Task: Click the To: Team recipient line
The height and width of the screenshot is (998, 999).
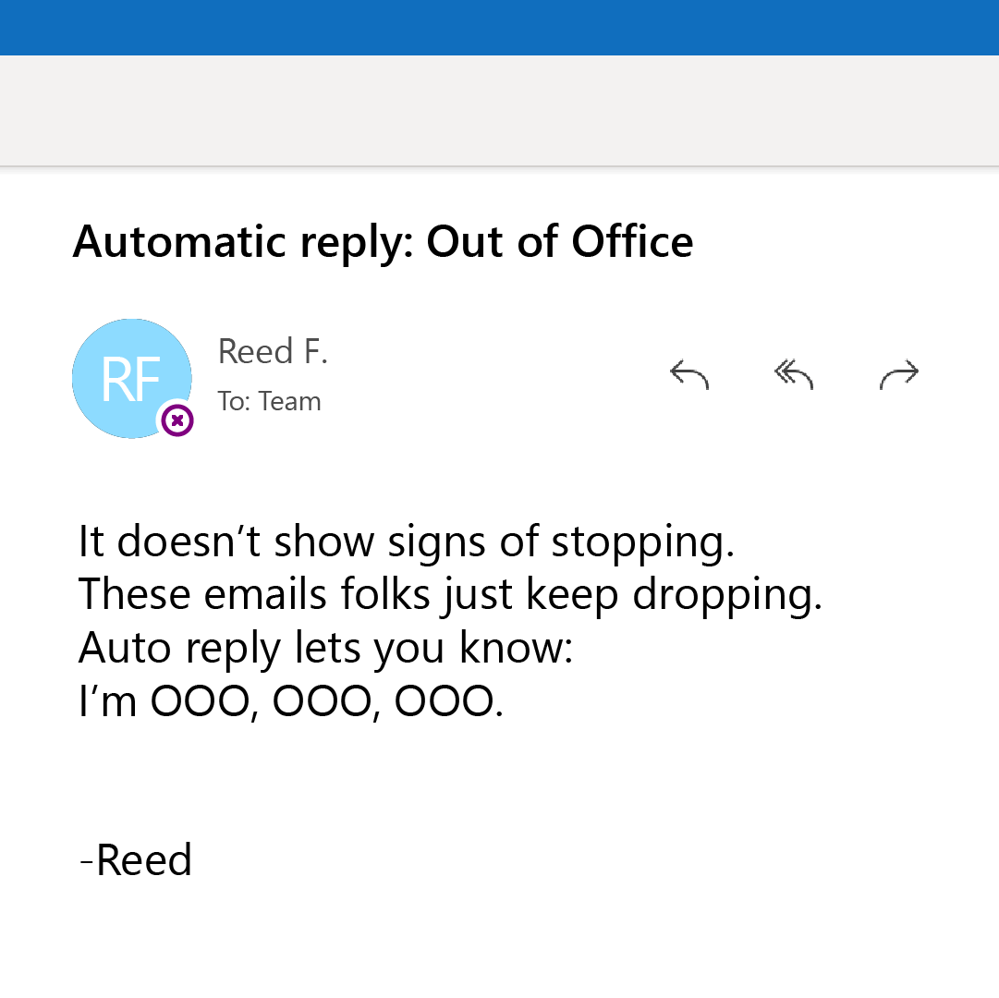Action: point(269,402)
